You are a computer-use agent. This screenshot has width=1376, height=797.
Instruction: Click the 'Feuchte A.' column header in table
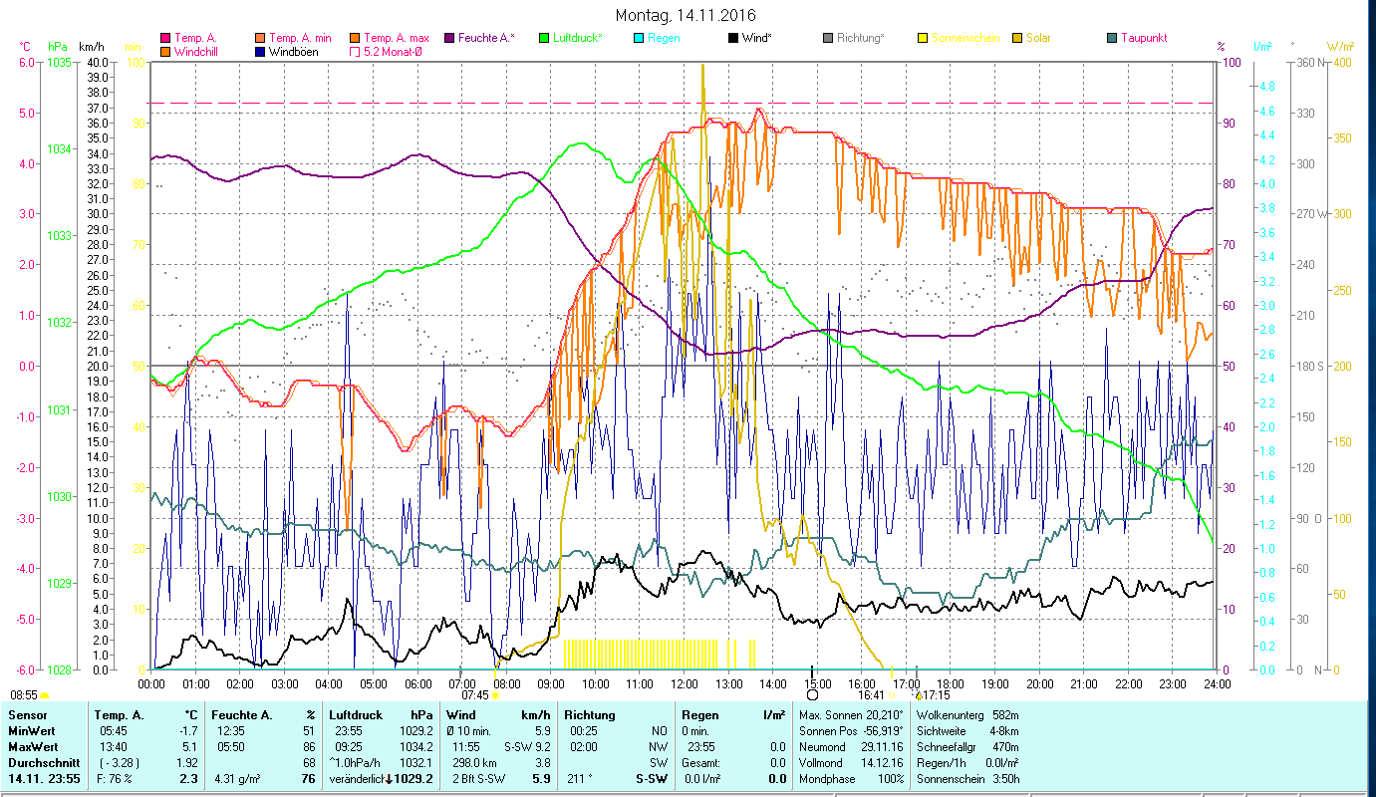[x=240, y=715]
